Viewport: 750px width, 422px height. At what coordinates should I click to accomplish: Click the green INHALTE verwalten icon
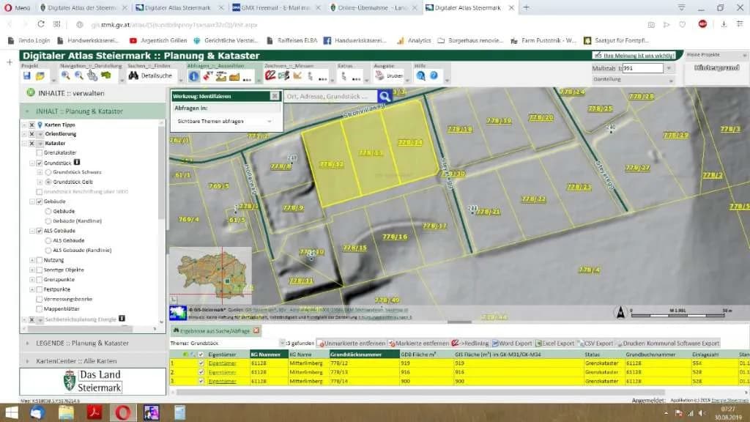tap(31, 92)
